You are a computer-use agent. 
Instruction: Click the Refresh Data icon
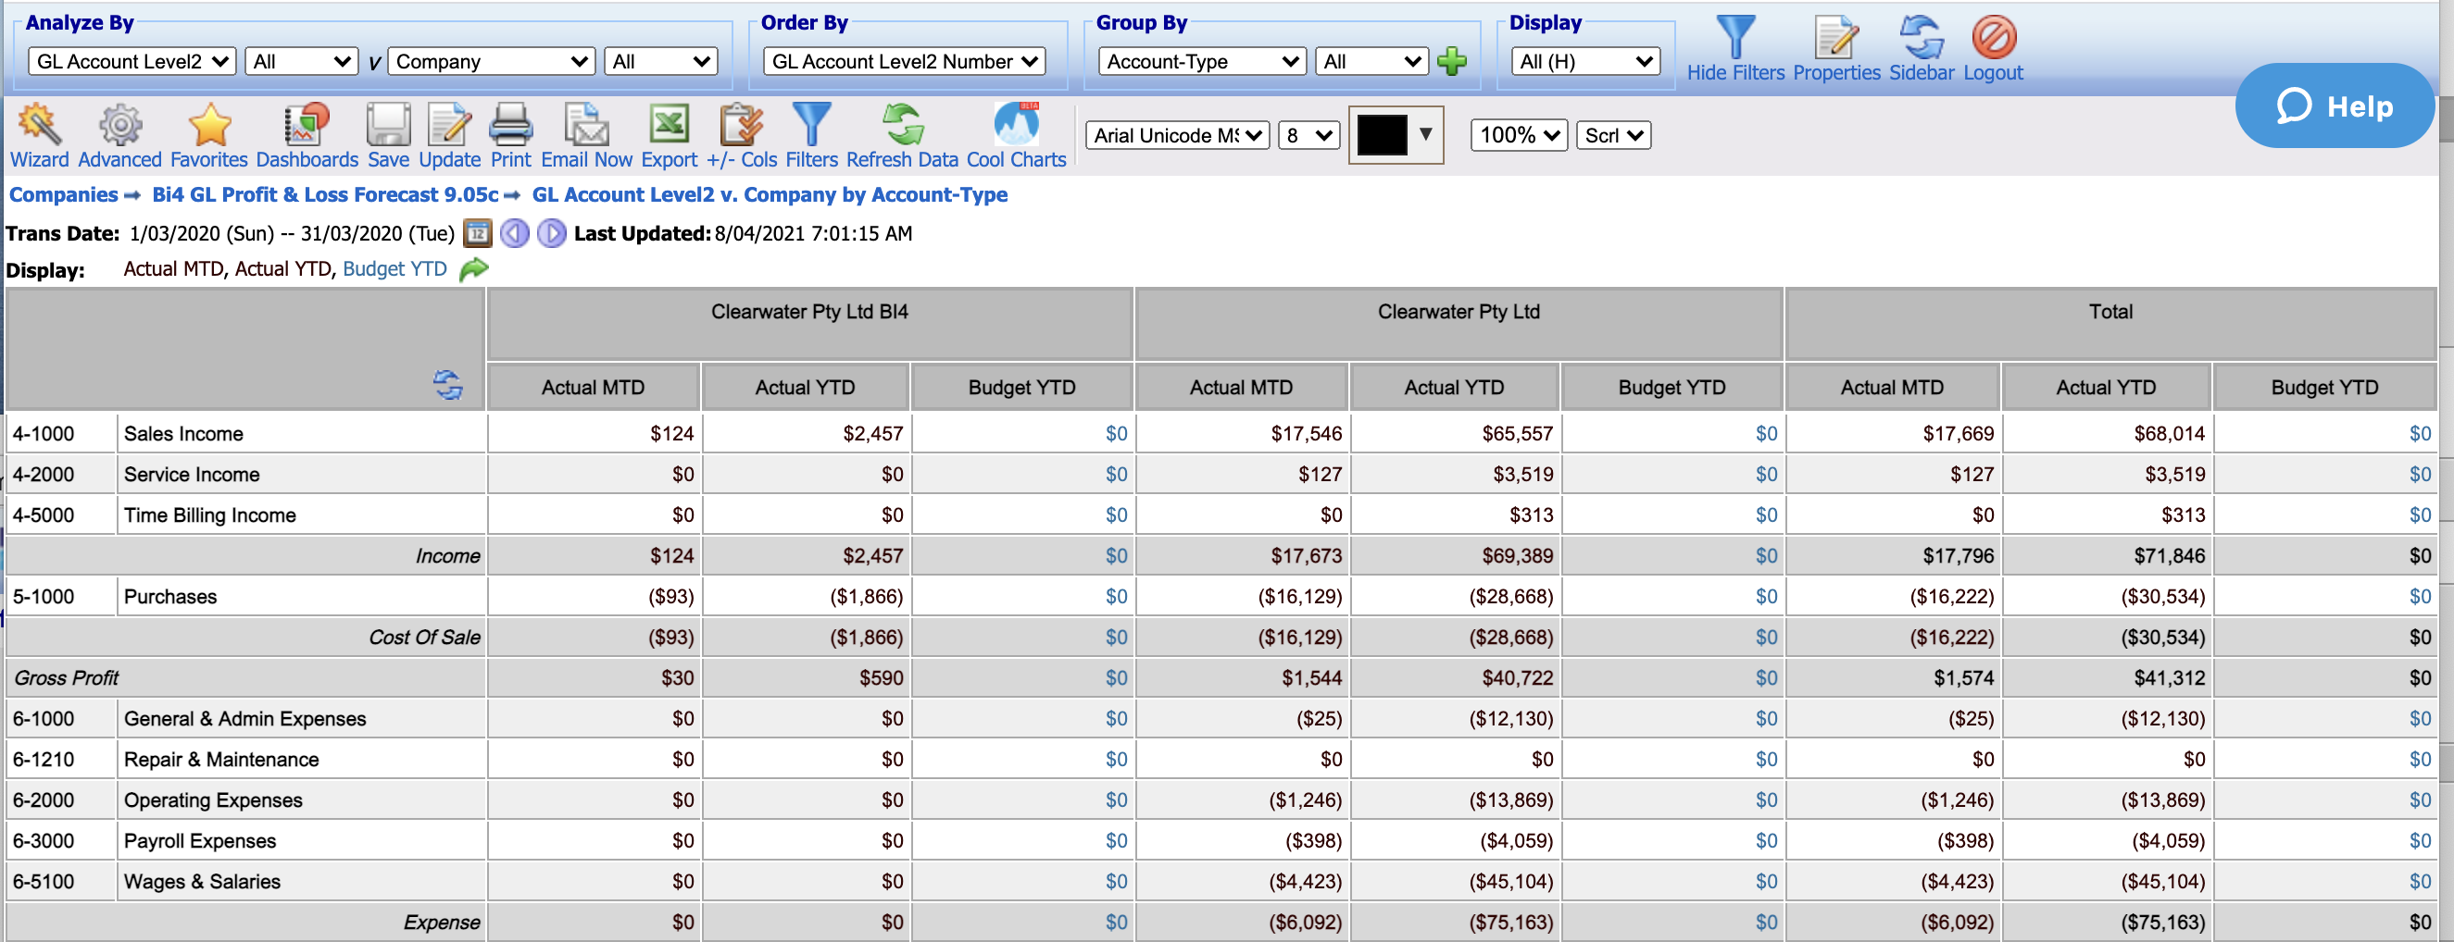(902, 125)
